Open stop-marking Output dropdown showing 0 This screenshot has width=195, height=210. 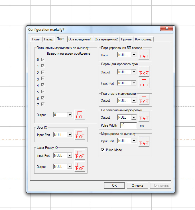(x=69, y=115)
